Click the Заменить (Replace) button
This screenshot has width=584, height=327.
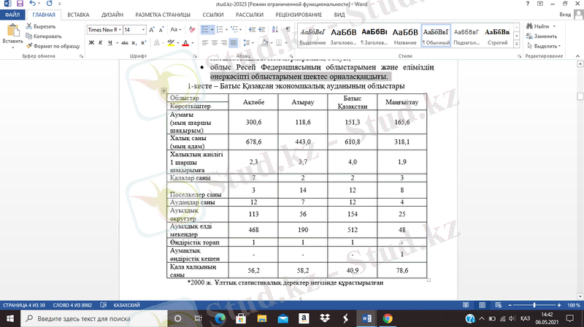[540, 35]
